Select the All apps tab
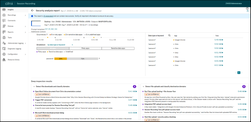The height and width of the screenshot is (122, 251). click(53, 48)
